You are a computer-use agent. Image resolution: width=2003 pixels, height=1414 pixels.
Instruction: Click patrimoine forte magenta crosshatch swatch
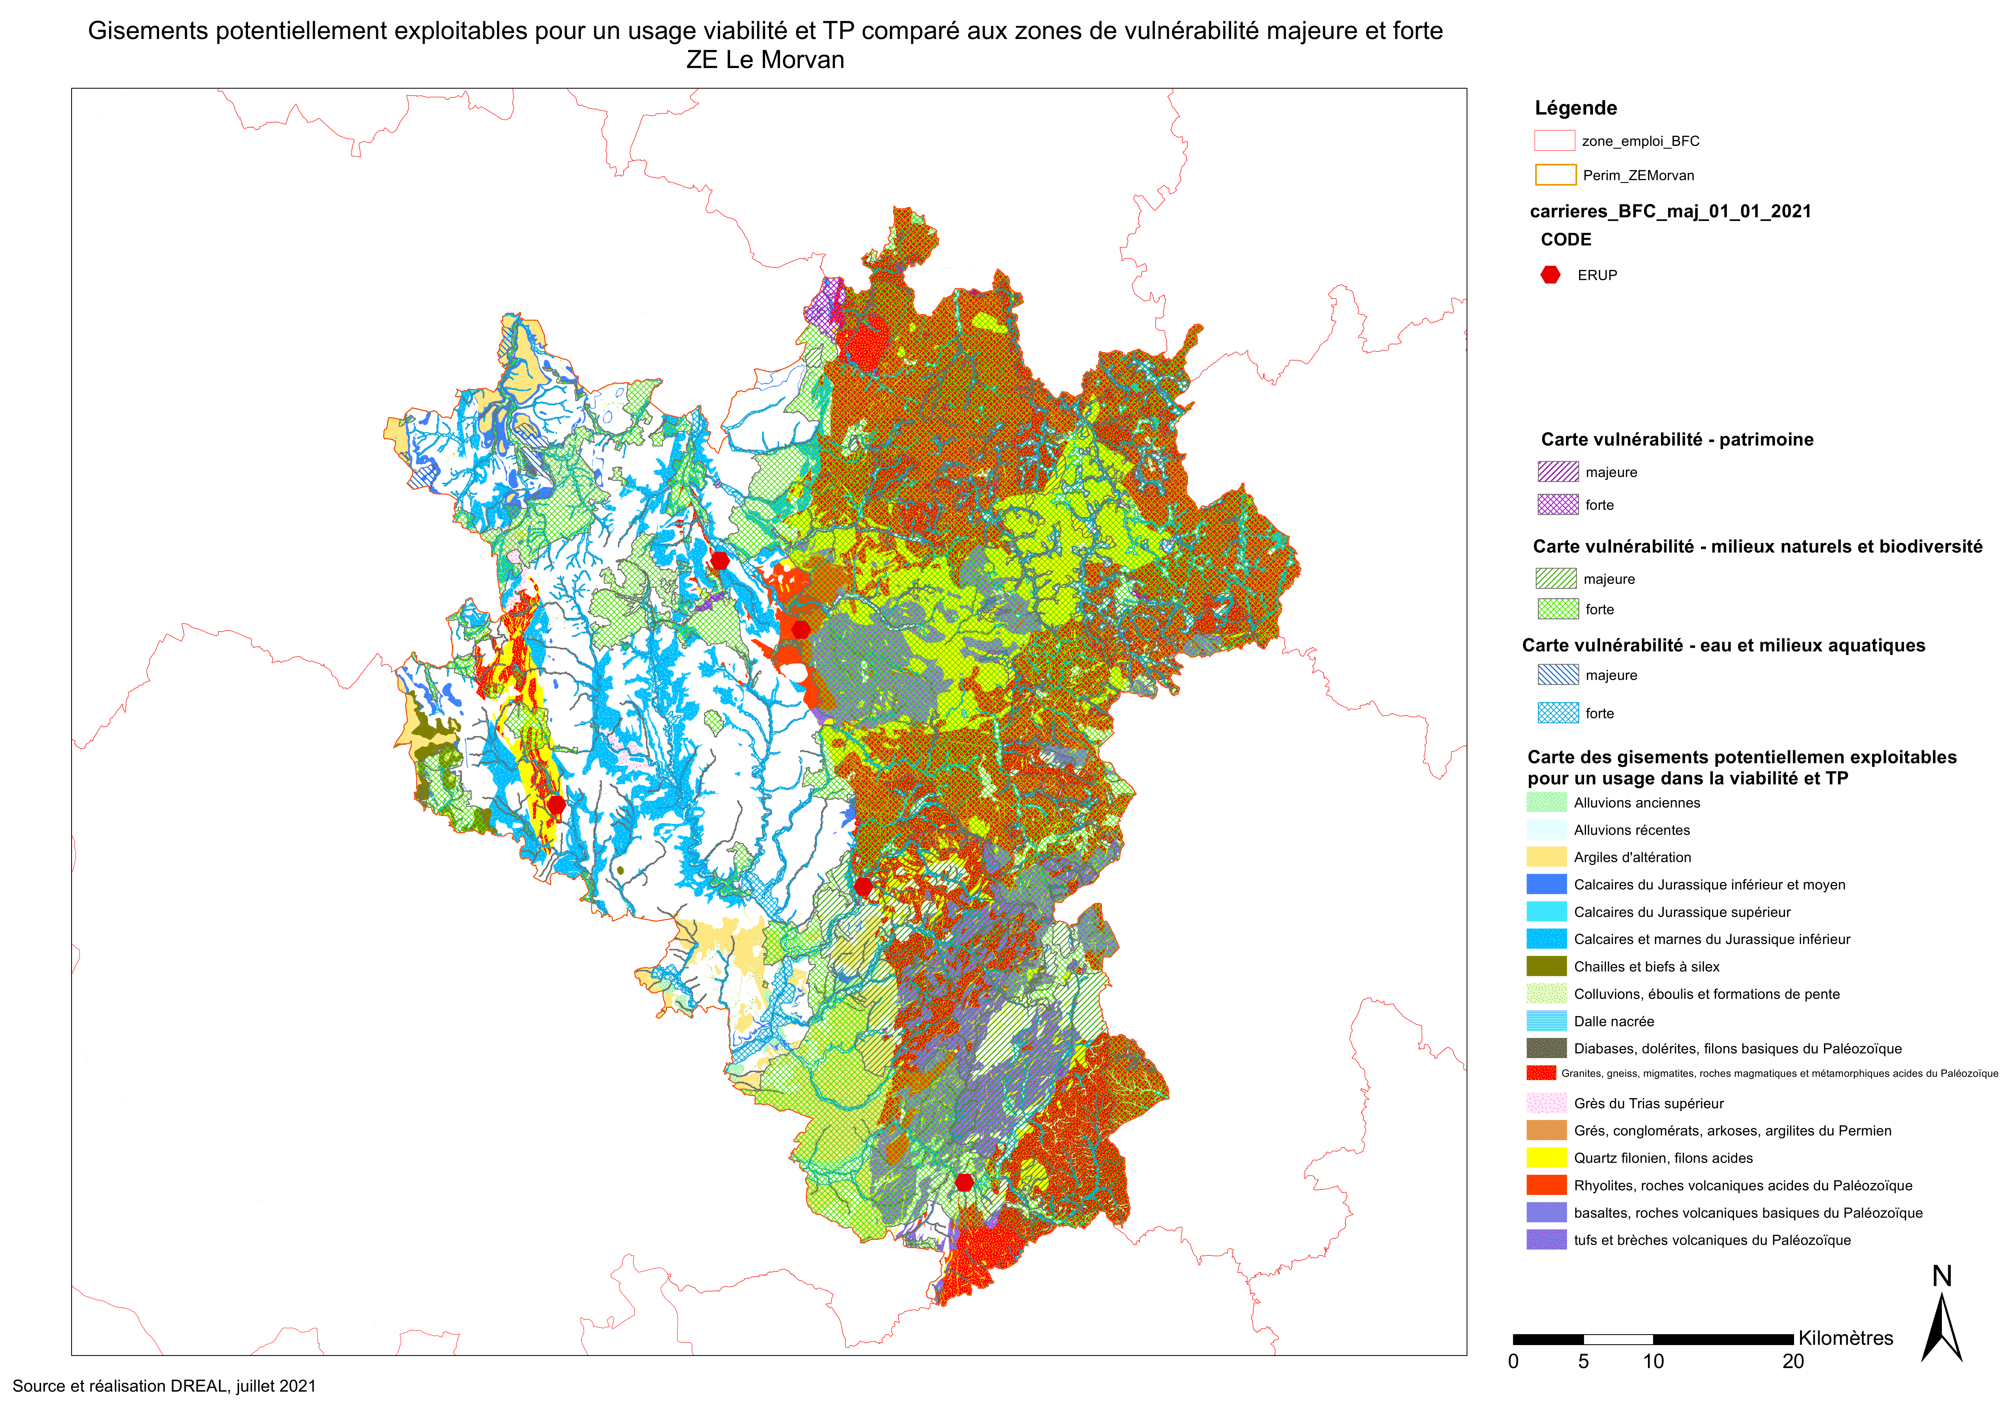click(1558, 505)
